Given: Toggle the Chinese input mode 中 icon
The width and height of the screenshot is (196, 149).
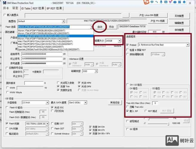Looking at the screenshot, I should point(152,2).
